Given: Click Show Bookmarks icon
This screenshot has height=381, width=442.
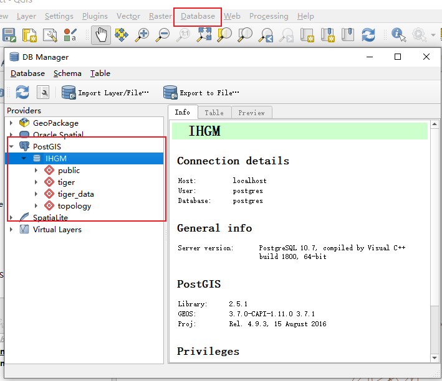Looking at the screenshot, I should click(348, 34).
